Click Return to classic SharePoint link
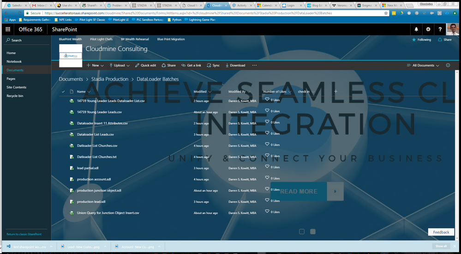Image resolution: width=461 pixels, height=254 pixels. pyautogui.click(x=24, y=234)
